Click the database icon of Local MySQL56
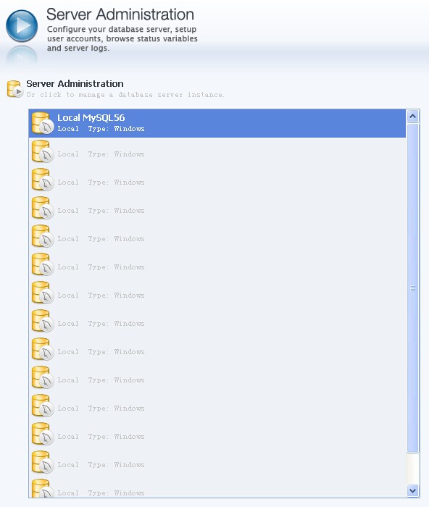This screenshot has height=507, width=429. [42, 123]
